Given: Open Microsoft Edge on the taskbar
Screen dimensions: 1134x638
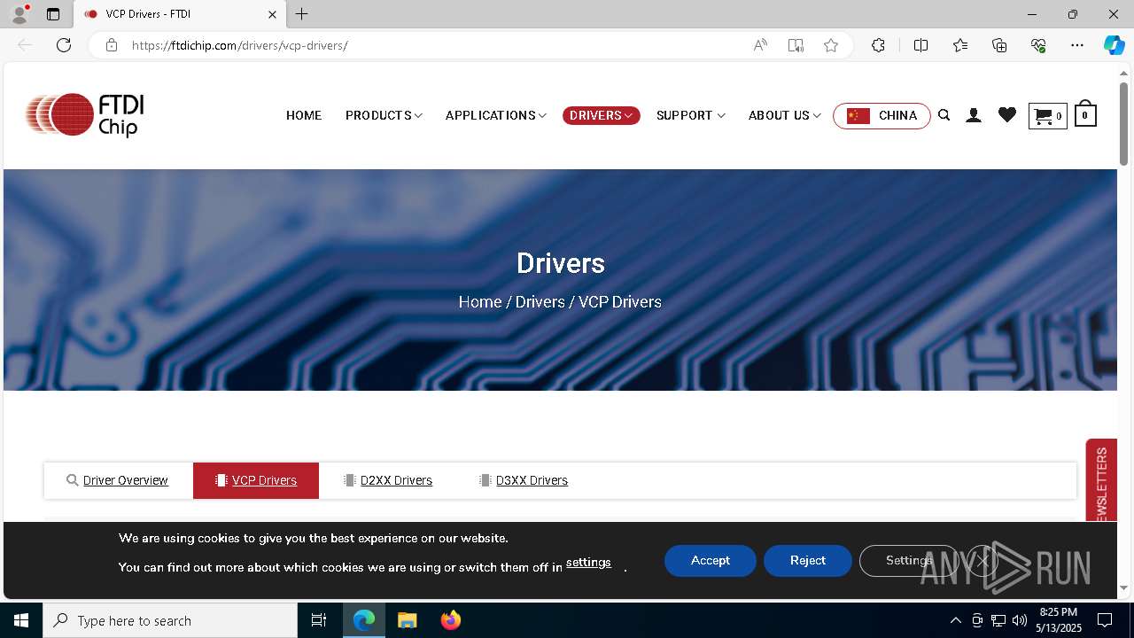Looking at the screenshot, I should point(364,620).
